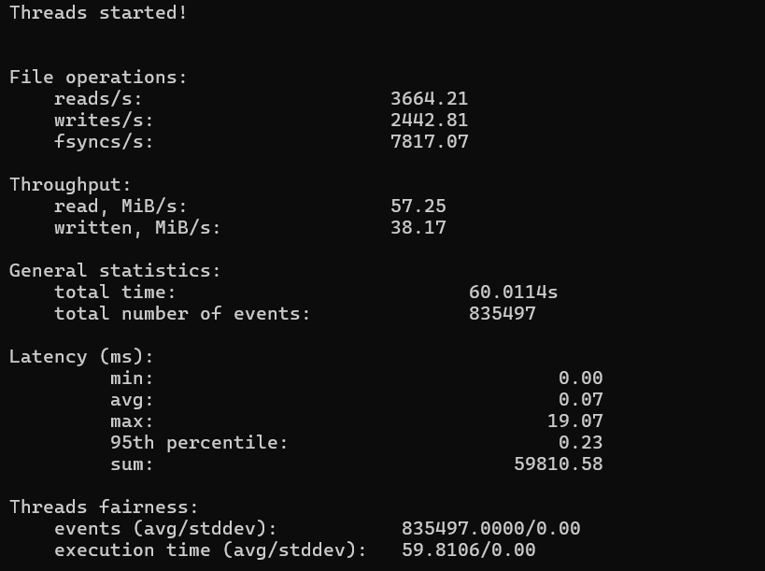This screenshot has width=765, height=571.
Task: Select 'execution time (avg/stddev):' label
Action: point(210,550)
